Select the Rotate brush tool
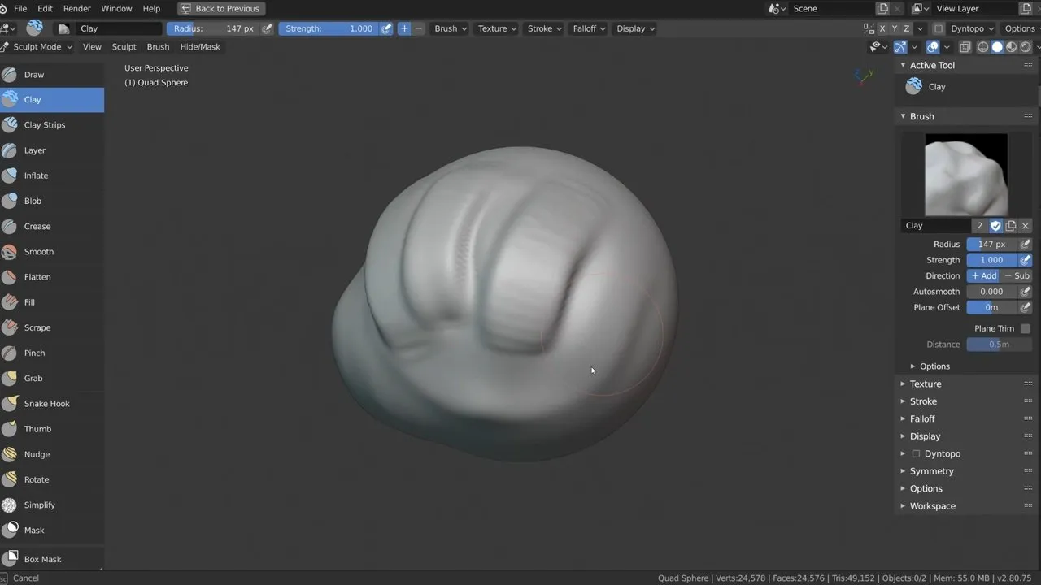The image size is (1041, 585). [x=52, y=479]
